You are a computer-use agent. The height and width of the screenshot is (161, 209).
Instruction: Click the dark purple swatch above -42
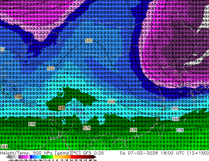(x=19, y=157)
